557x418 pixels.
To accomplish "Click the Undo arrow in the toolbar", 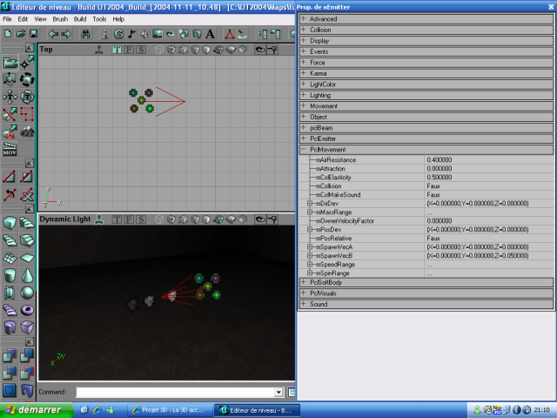I will (53, 34).
